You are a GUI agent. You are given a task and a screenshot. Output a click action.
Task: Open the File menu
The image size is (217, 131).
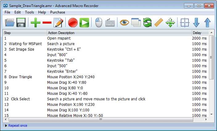coord(7,12)
